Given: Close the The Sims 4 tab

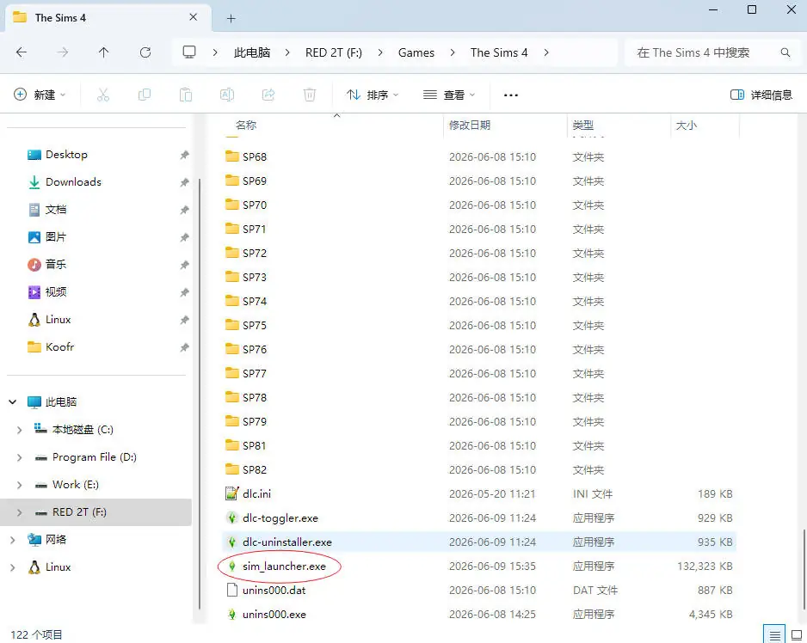Looking at the screenshot, I should click(193, 17).
